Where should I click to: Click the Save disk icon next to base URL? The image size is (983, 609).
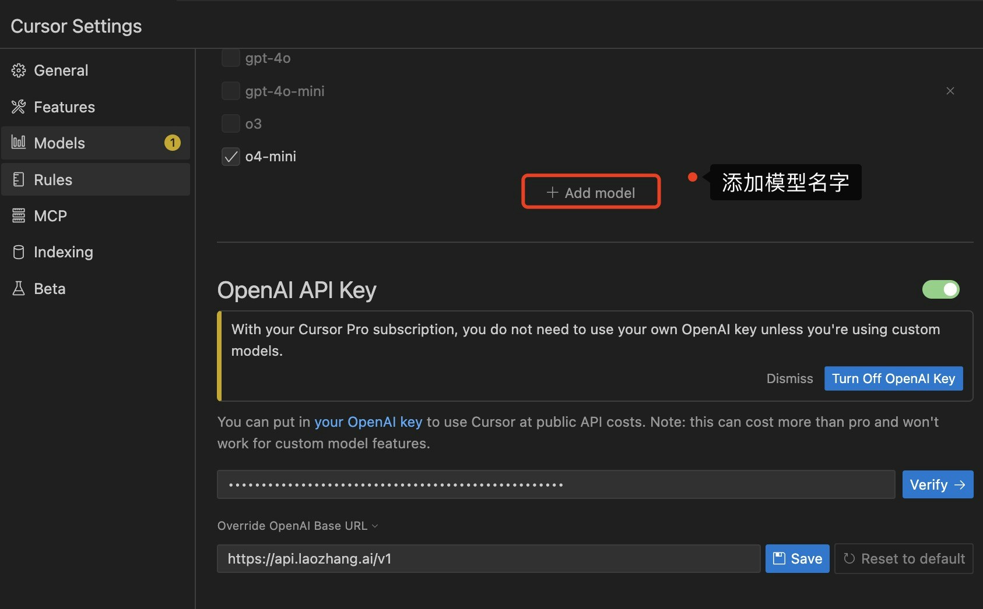click(780, 558)
